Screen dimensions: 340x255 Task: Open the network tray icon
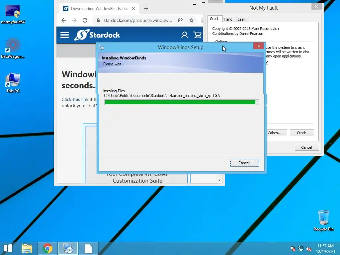301,249
